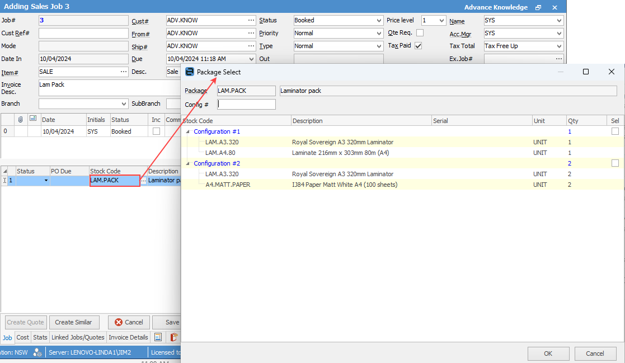This screenshot has height=363, width=625.
Task: Click into the Config # input field
Action: click(247, 104)
